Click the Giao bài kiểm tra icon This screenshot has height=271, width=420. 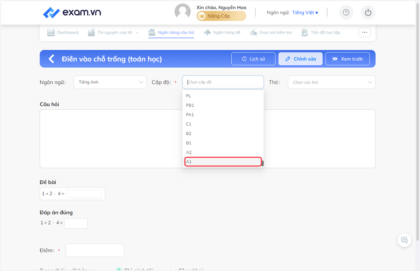pyautogui.click(x=253, y=33)
